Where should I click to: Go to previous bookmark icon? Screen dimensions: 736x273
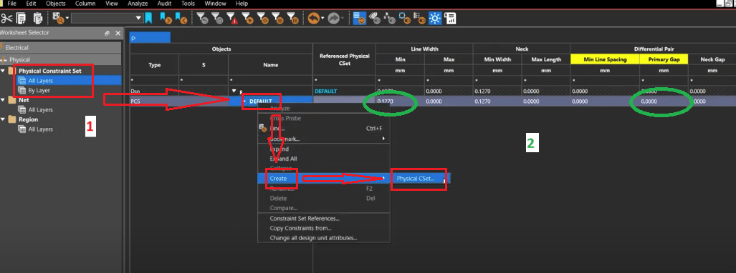coord(181,19)
